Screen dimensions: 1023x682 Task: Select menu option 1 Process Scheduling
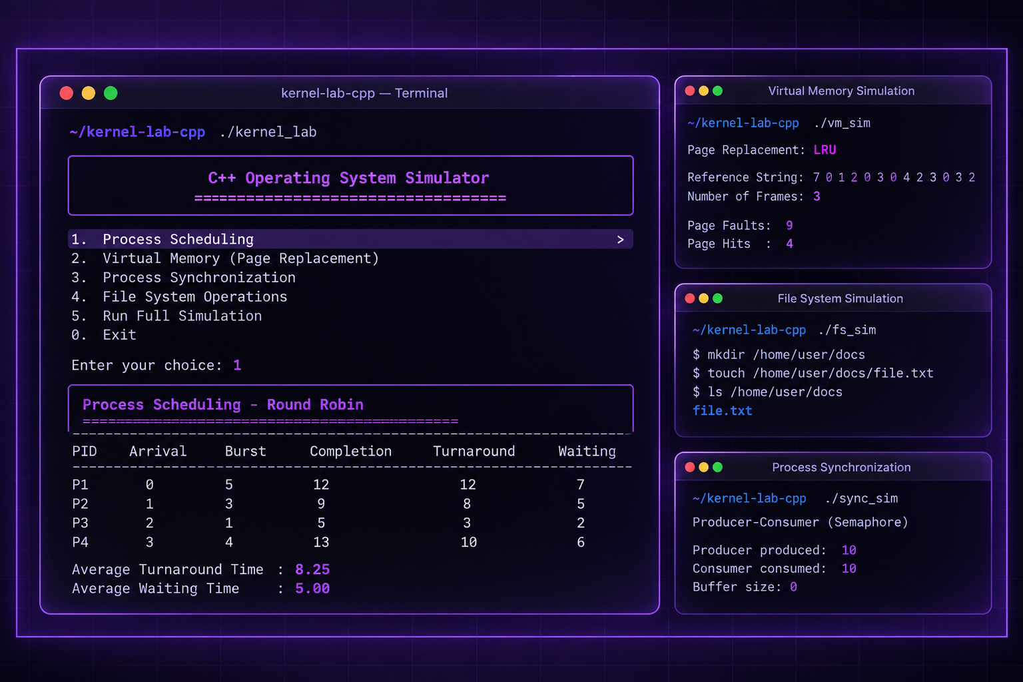[x=350, y=239]
